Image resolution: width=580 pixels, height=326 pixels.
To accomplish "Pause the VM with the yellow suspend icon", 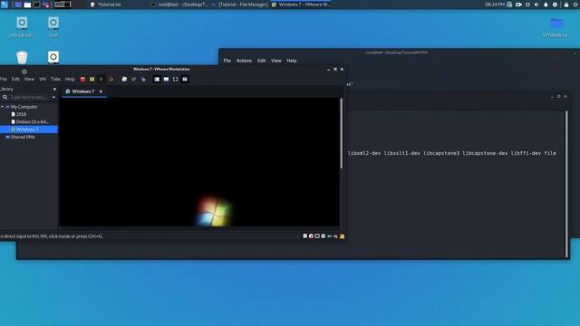I will click(x=92, y=79).
